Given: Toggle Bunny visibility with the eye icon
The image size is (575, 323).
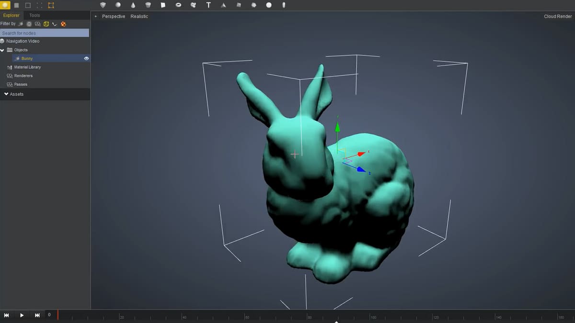Looking at the screenshot, I should click(87, 58).
